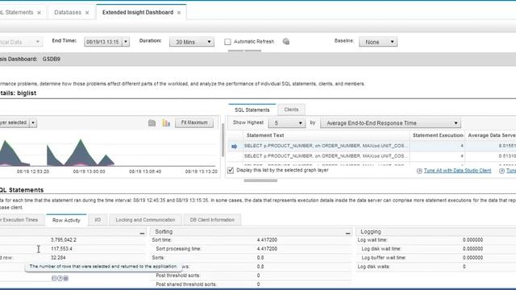This screenshot has height=290, width=516.
Task: Click the refresh icon beside Automatic Refresh
Action: point(286,41)
